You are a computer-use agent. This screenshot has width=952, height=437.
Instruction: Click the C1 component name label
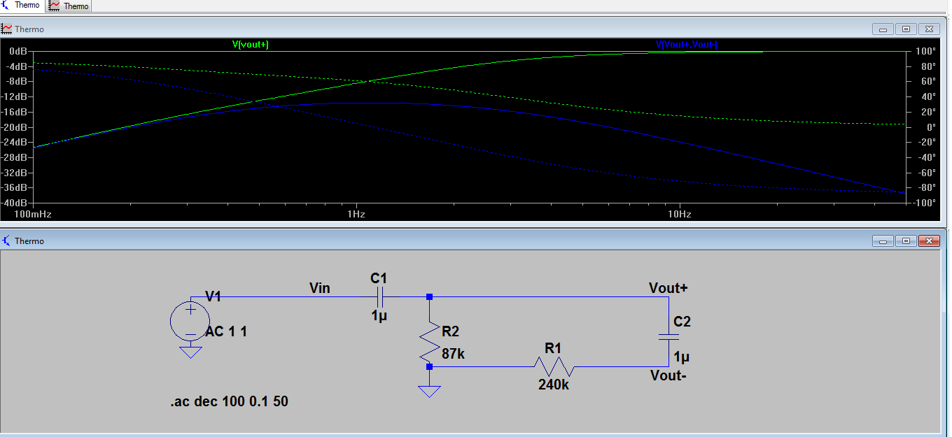coord(379,278)
